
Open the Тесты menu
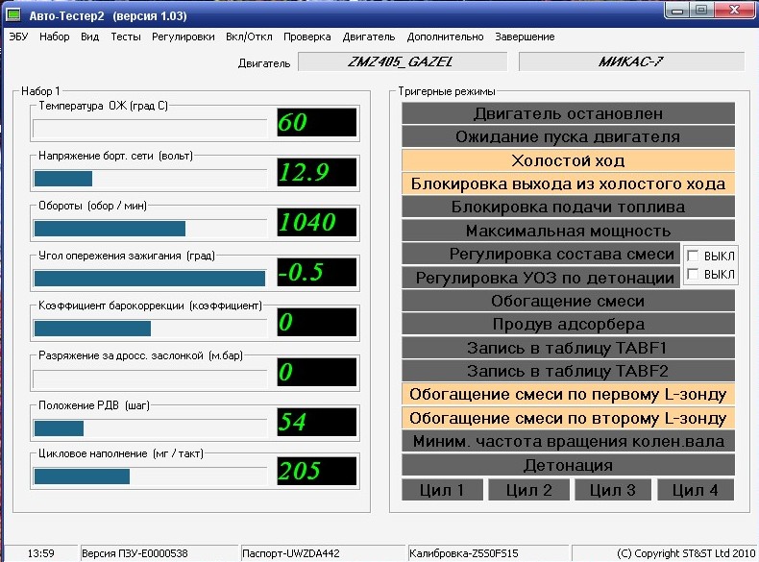[125, 37]
